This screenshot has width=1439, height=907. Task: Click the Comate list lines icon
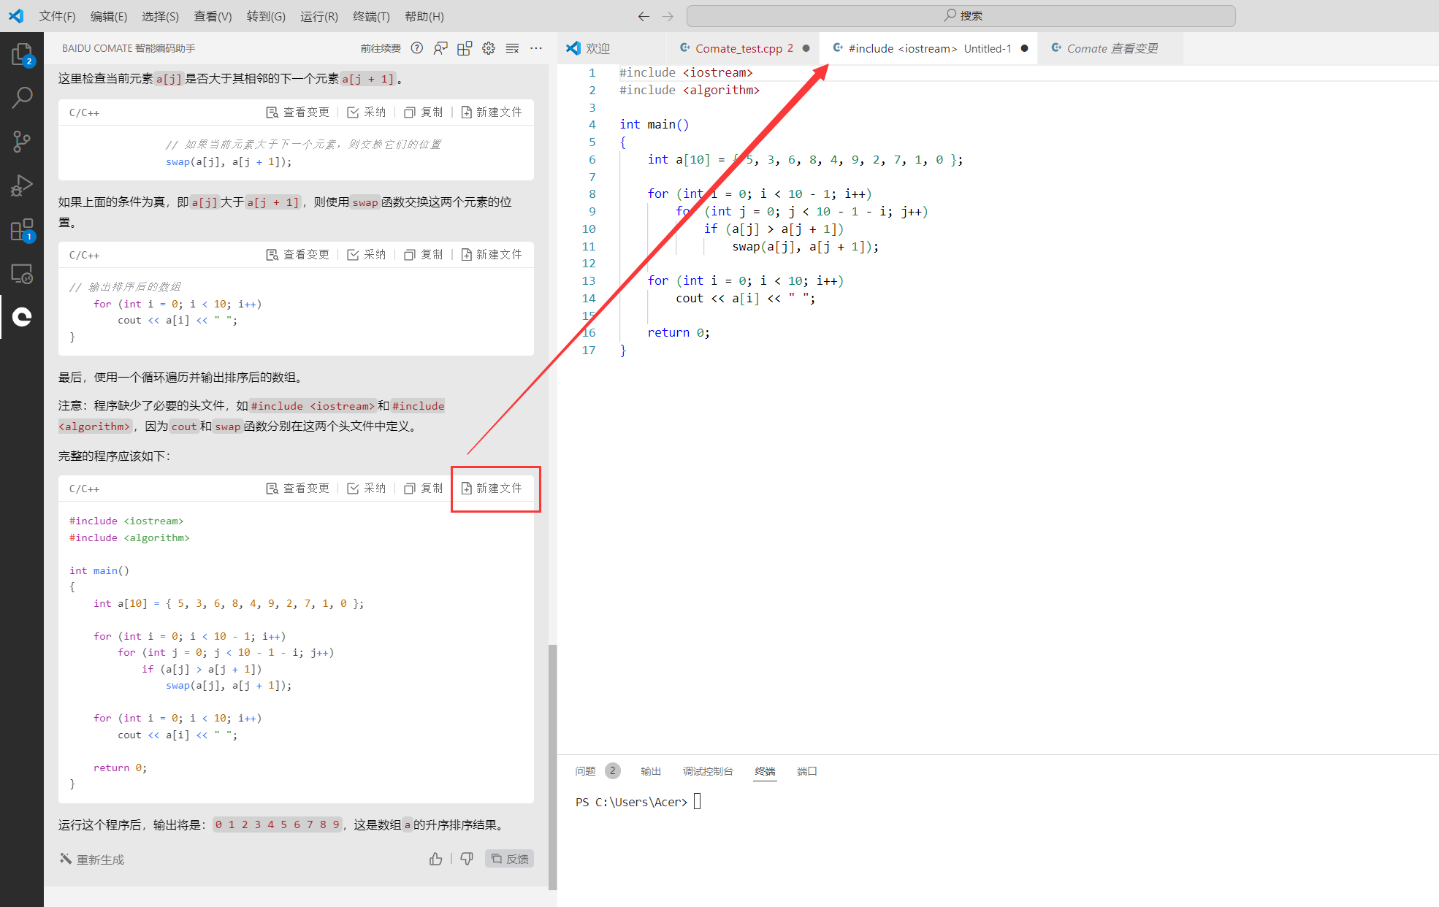[x=512, y=48]
